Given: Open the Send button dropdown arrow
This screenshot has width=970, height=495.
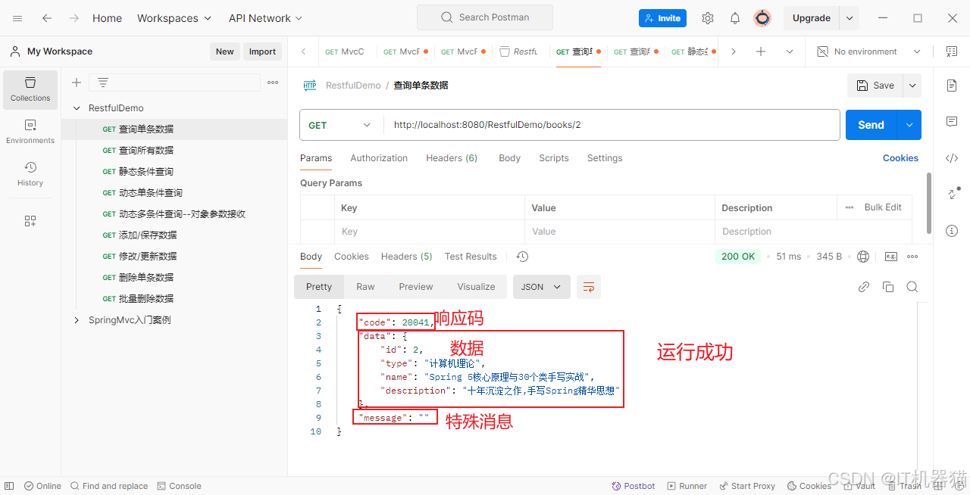Looking at the screenshot, I should click(909, 125).
